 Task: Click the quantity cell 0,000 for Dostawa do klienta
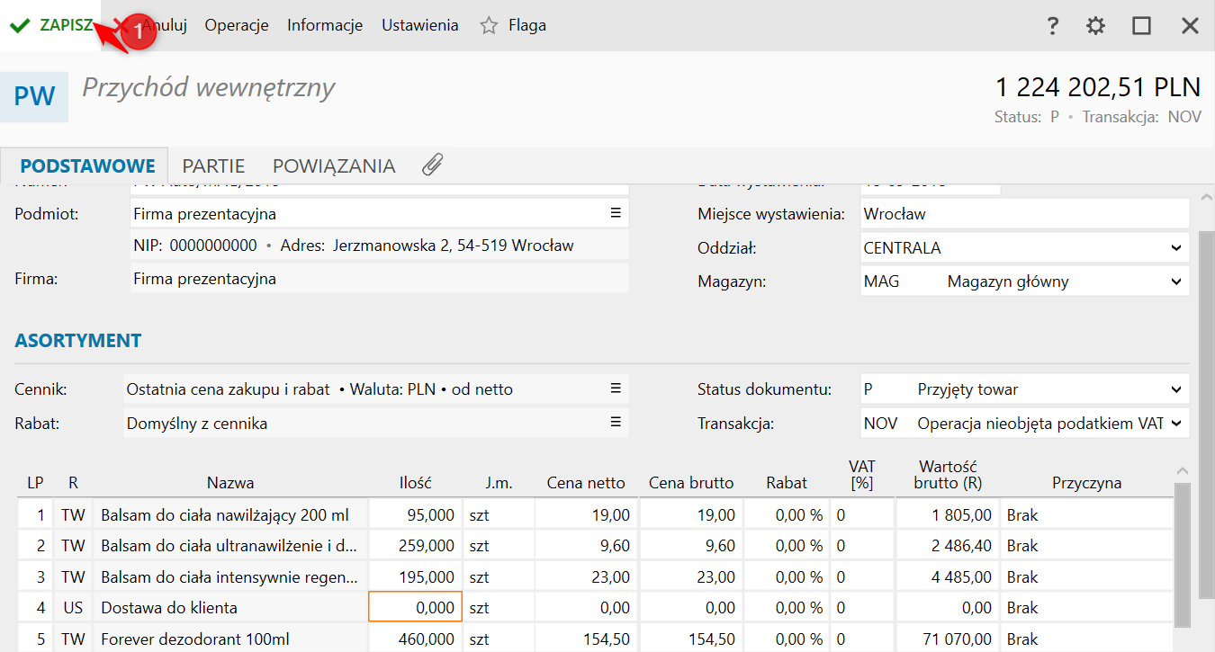click(x=415, y=607)
